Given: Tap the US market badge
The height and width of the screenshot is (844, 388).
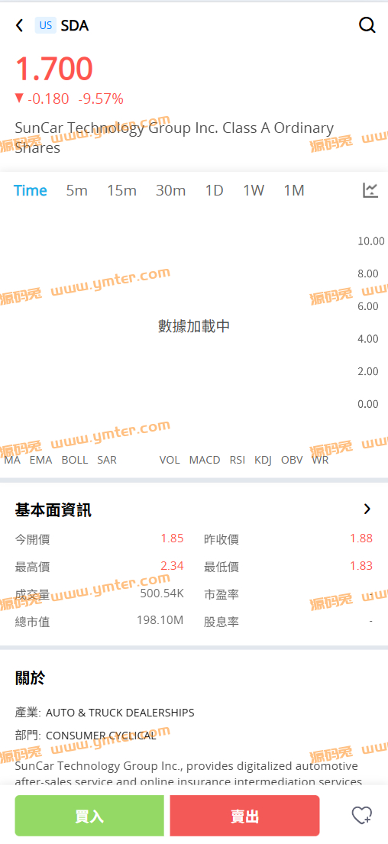Looking at the screenshot, I should (46, 25).
